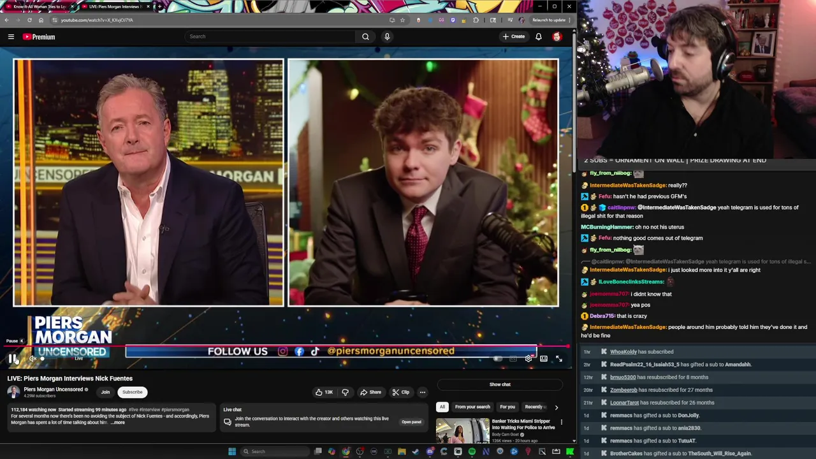Screen dimensions: 816x459
Task: Adjust the volume slider knob
Action: click(x=43, y=359)
